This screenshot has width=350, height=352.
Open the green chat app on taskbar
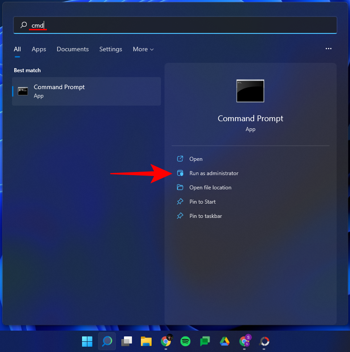[x=205, y=341]
